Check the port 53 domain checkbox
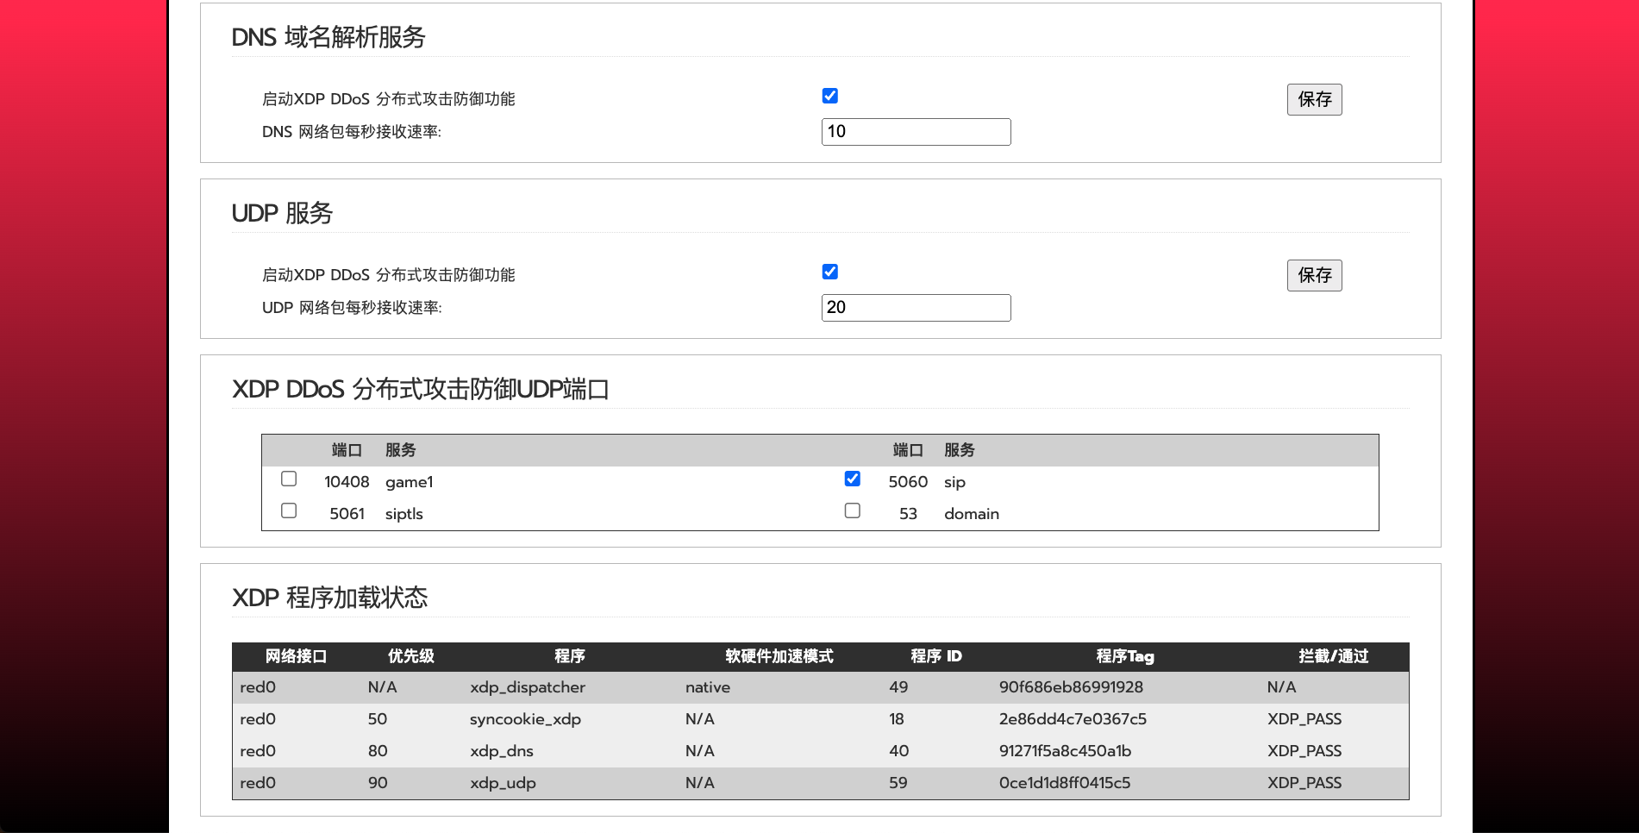Viewport: 1639px width, 833px height. coord(852,510)
